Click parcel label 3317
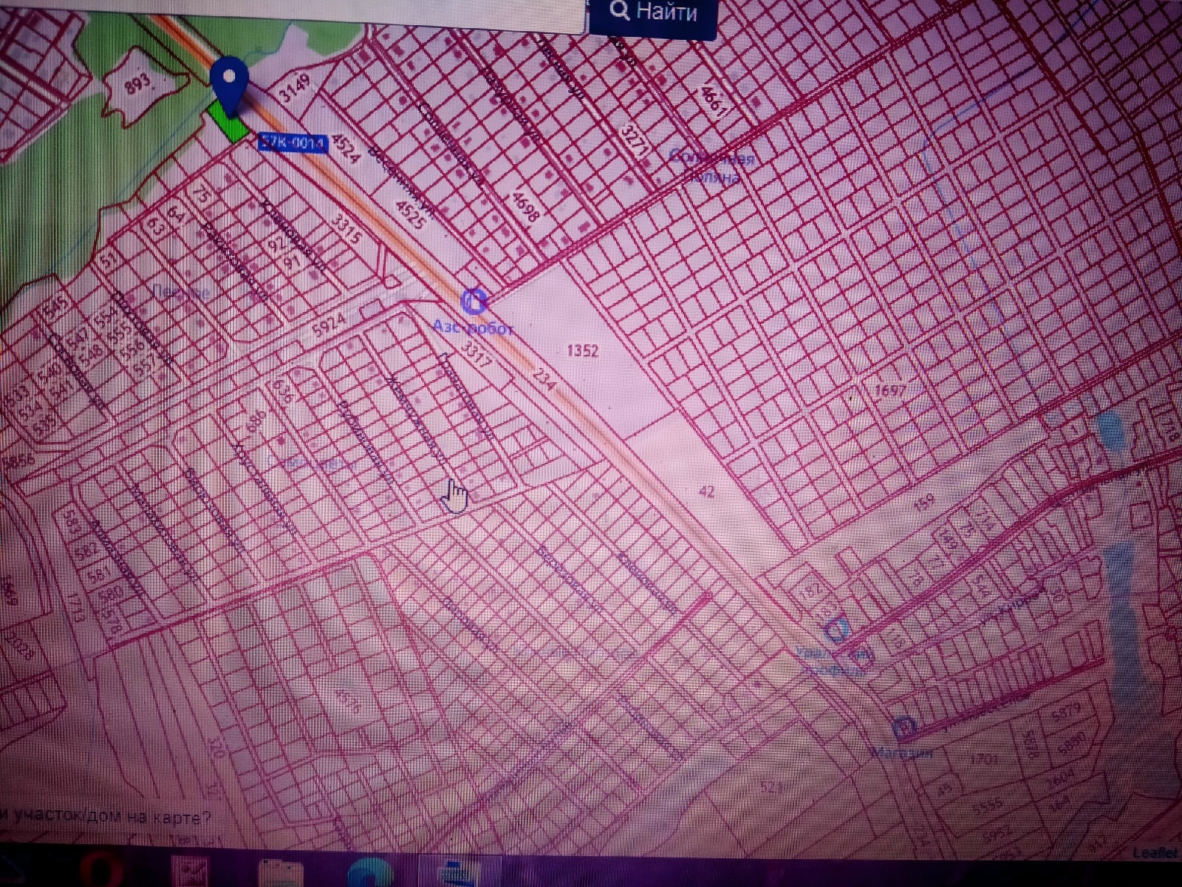 (x=475, y=355)
